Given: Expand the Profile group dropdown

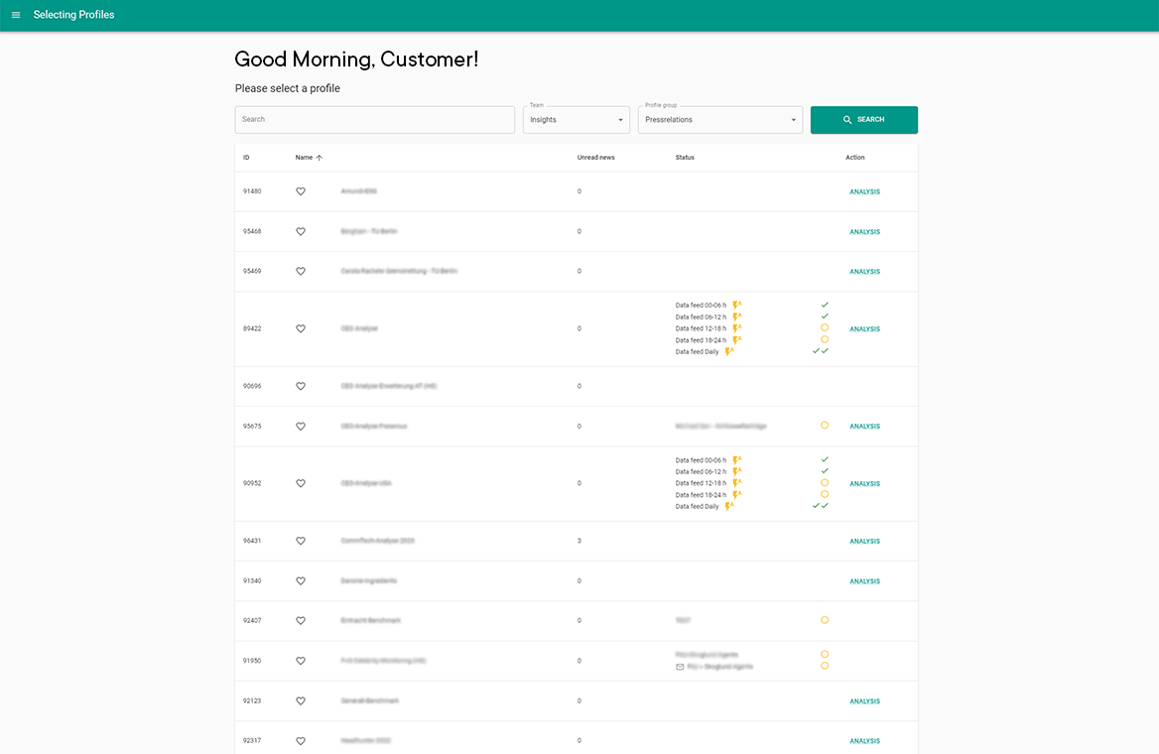Looking at the screenshot, I should (x=720, y=120).
